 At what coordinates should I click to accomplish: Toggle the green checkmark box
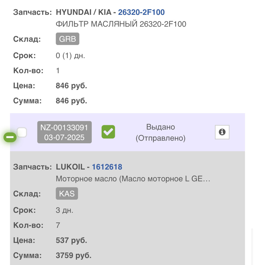(x=108, y=132)
